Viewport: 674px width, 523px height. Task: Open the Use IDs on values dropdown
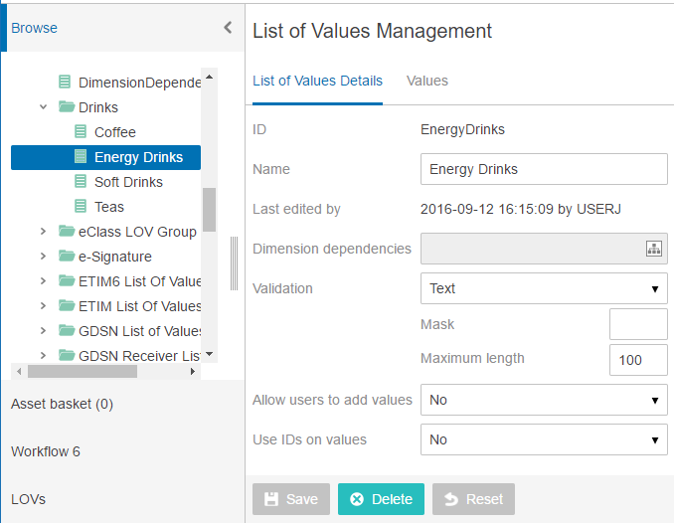[544, 439]
